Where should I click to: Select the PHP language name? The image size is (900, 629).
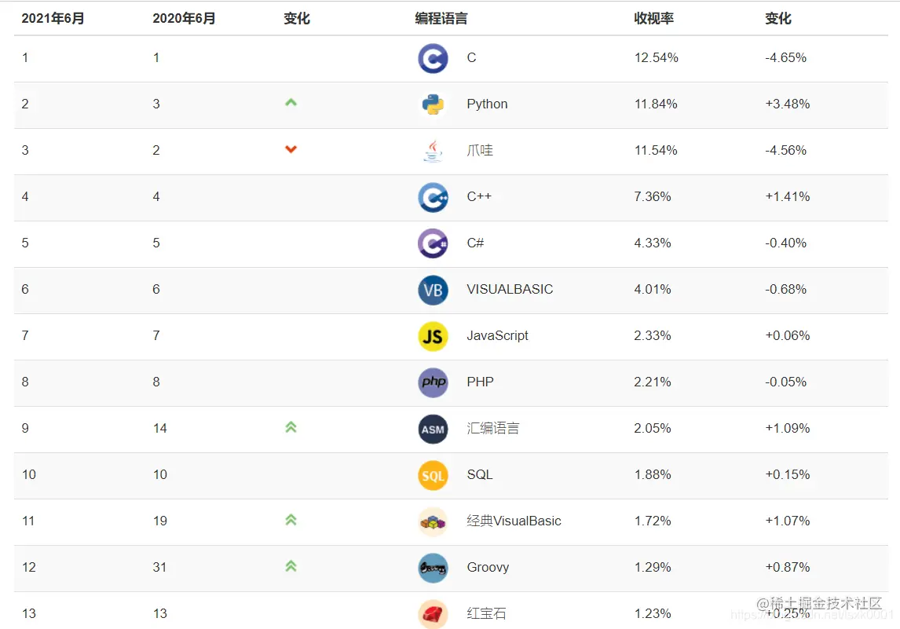click(481, 382)
